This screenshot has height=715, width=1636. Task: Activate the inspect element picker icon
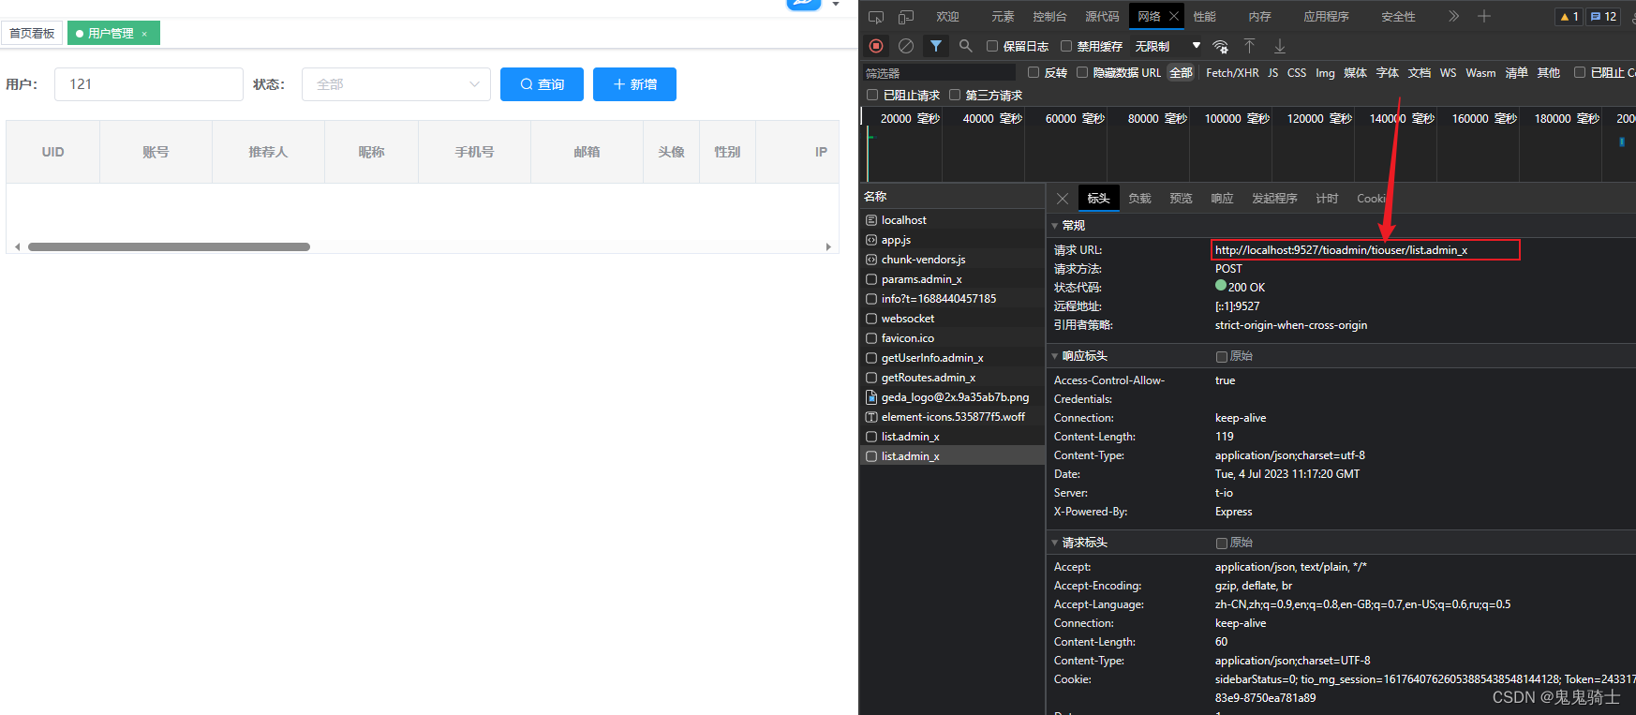coord(876,17)
